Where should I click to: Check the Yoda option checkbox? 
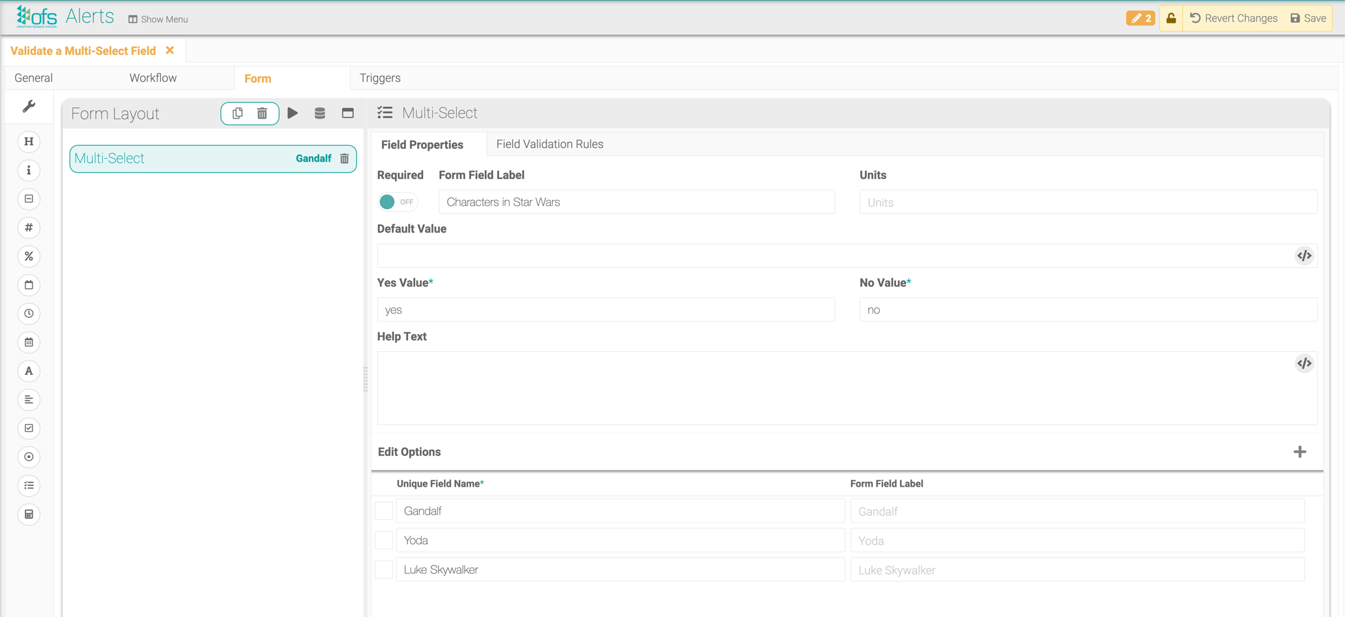tap(384, 540)
